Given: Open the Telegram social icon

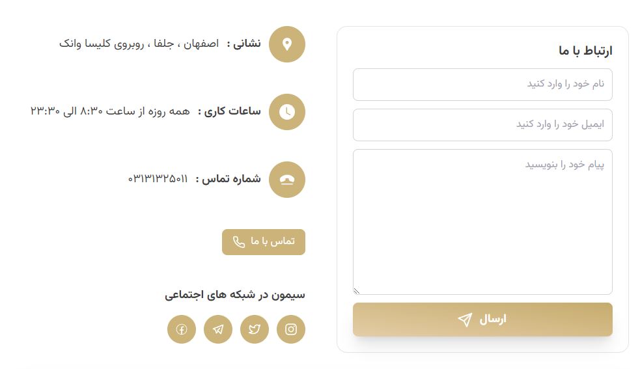Looking at the screenshot, I should point(218,329).
